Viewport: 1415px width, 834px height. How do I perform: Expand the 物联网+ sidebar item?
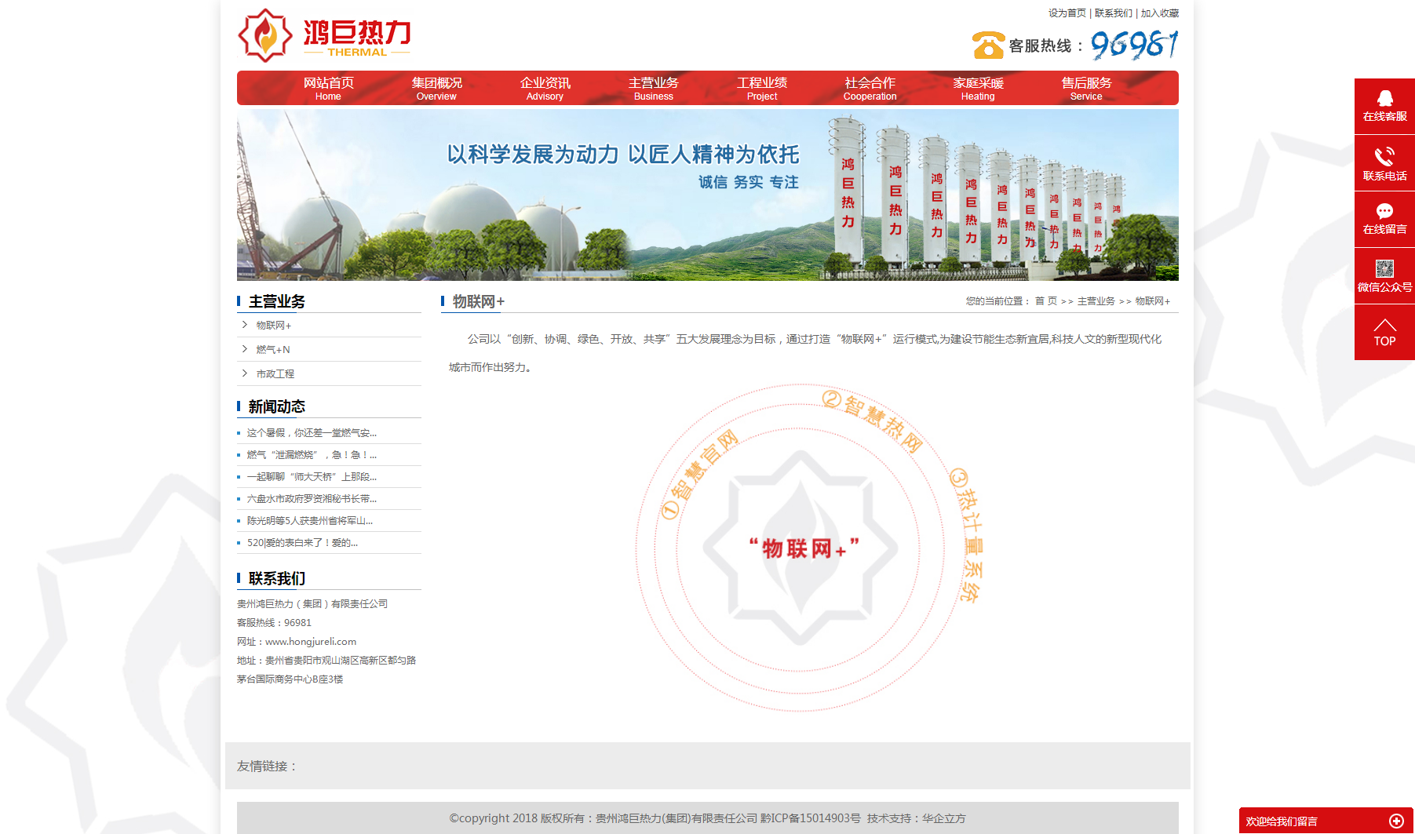(x=273, y=326)
